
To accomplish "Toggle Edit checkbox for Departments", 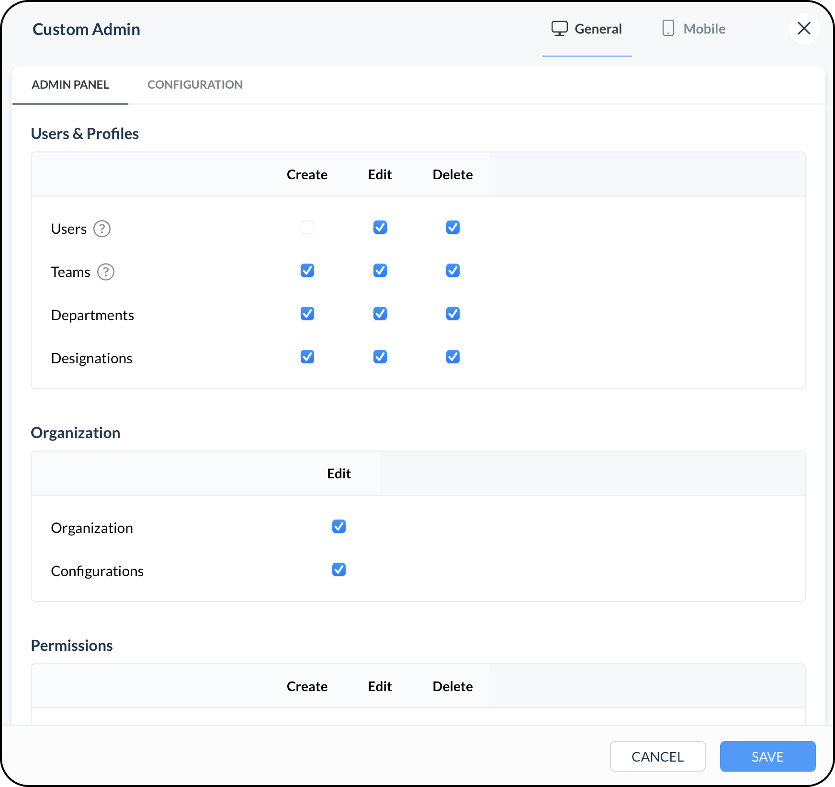I will (x=380, y=313).
